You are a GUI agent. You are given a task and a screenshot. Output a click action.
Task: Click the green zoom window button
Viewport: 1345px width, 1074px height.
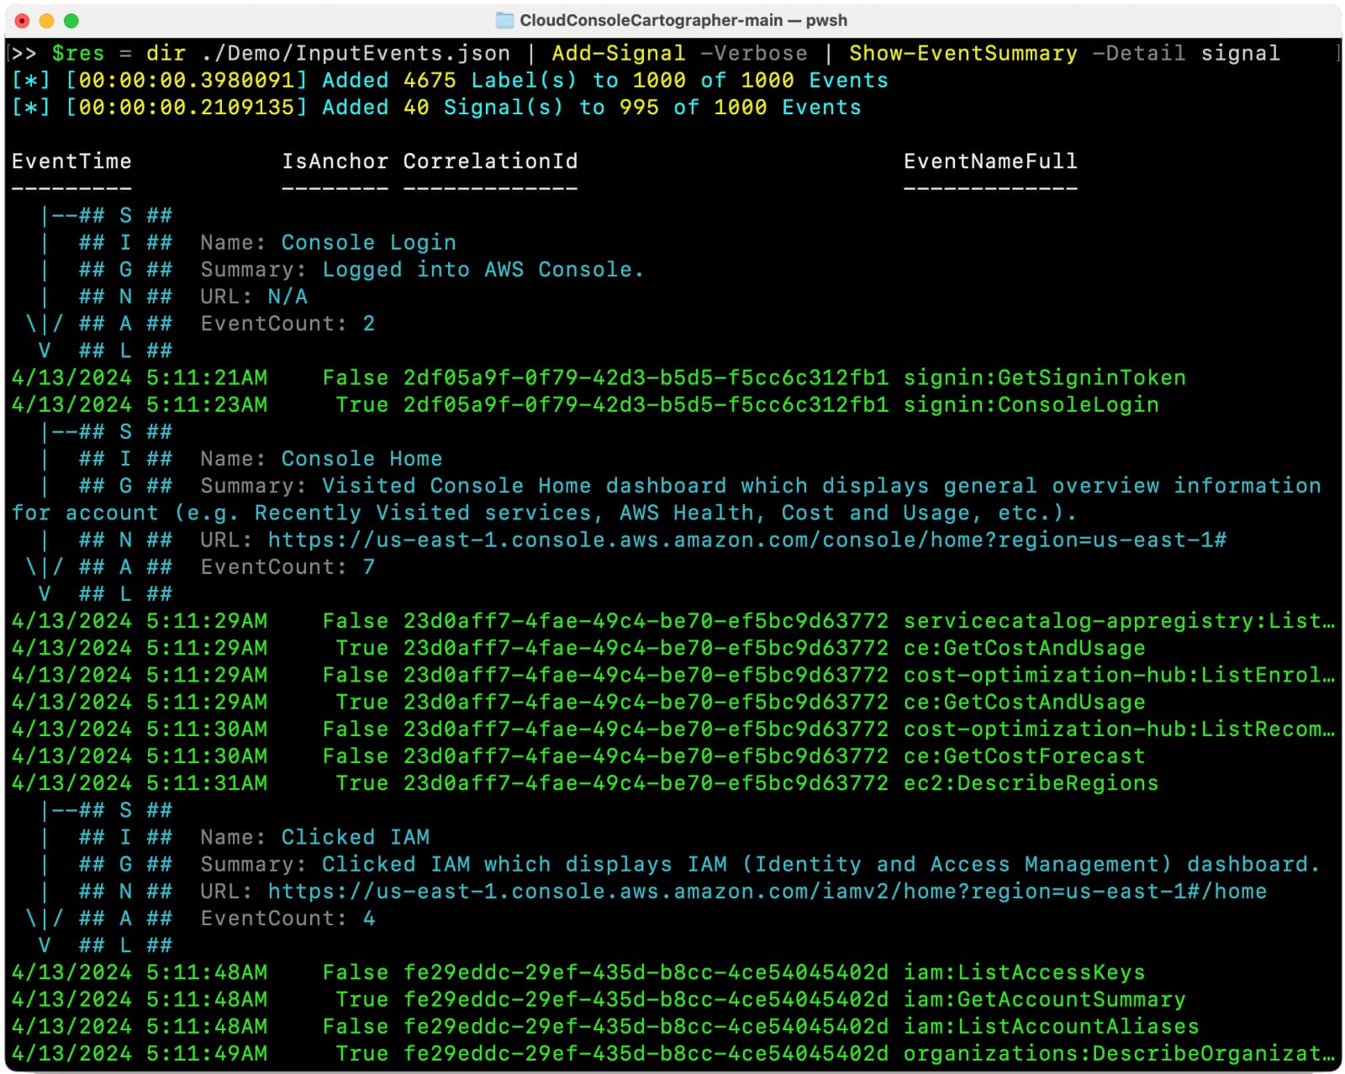71,20
